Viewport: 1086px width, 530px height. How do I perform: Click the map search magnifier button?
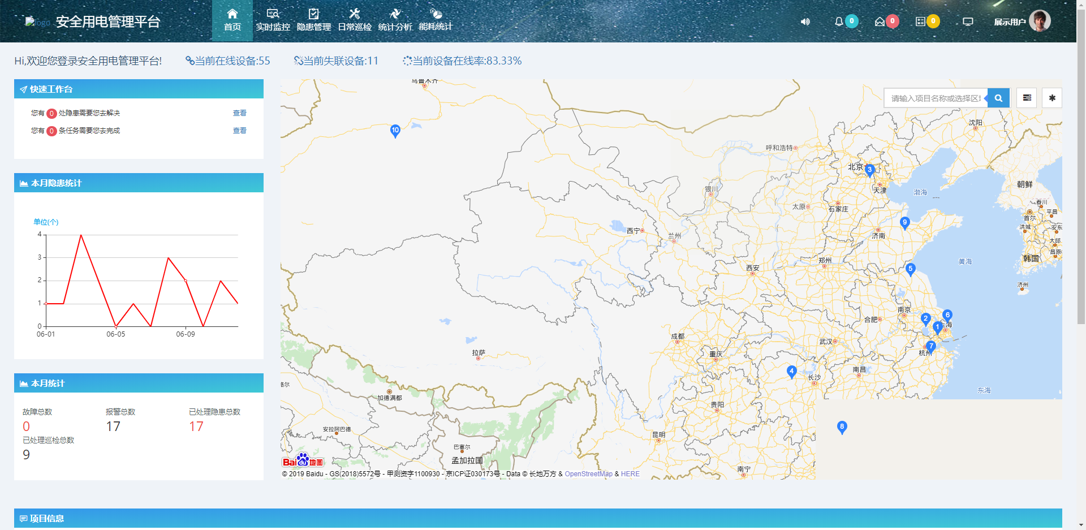(998, 98)
